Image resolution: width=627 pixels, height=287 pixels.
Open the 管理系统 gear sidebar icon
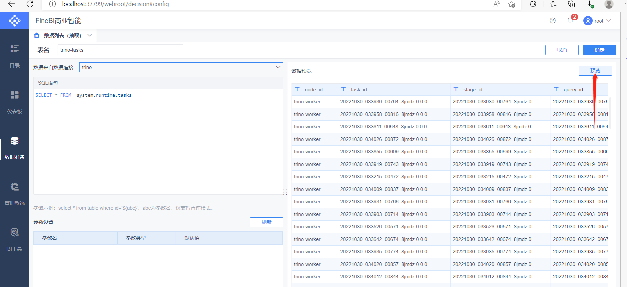click(x=15, y=187)
